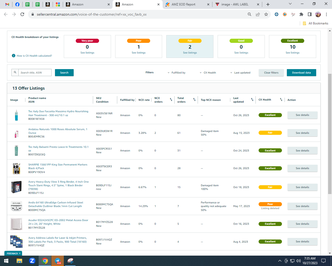Expand the Last updated filter dropdown
This screenshot has height=266, width=332.
[240, 73]
